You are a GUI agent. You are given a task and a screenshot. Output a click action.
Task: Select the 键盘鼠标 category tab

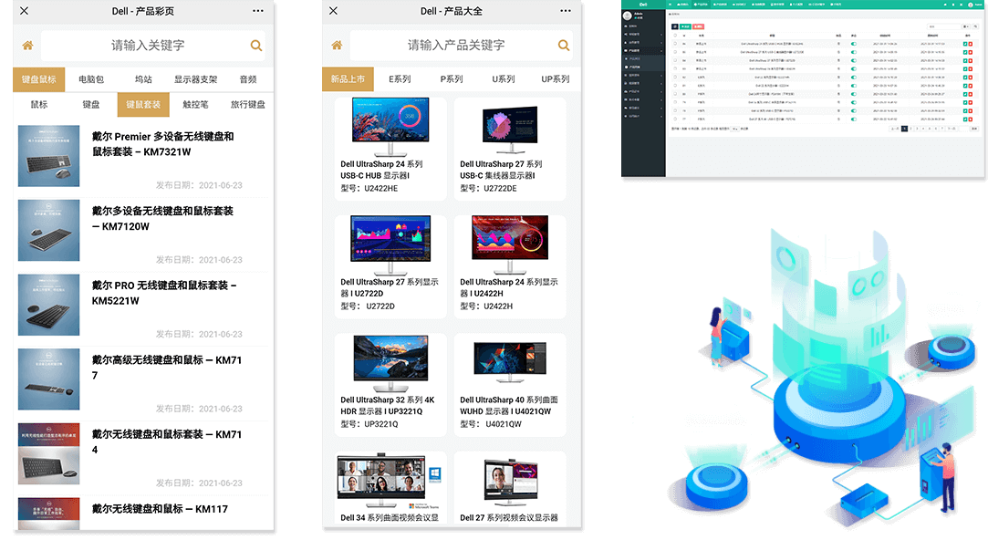39,79
